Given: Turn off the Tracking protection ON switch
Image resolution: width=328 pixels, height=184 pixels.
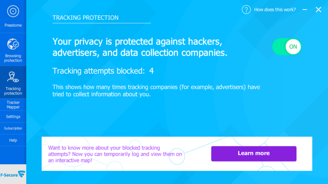Looking at the screenshot, I should (x=287, y=47).
